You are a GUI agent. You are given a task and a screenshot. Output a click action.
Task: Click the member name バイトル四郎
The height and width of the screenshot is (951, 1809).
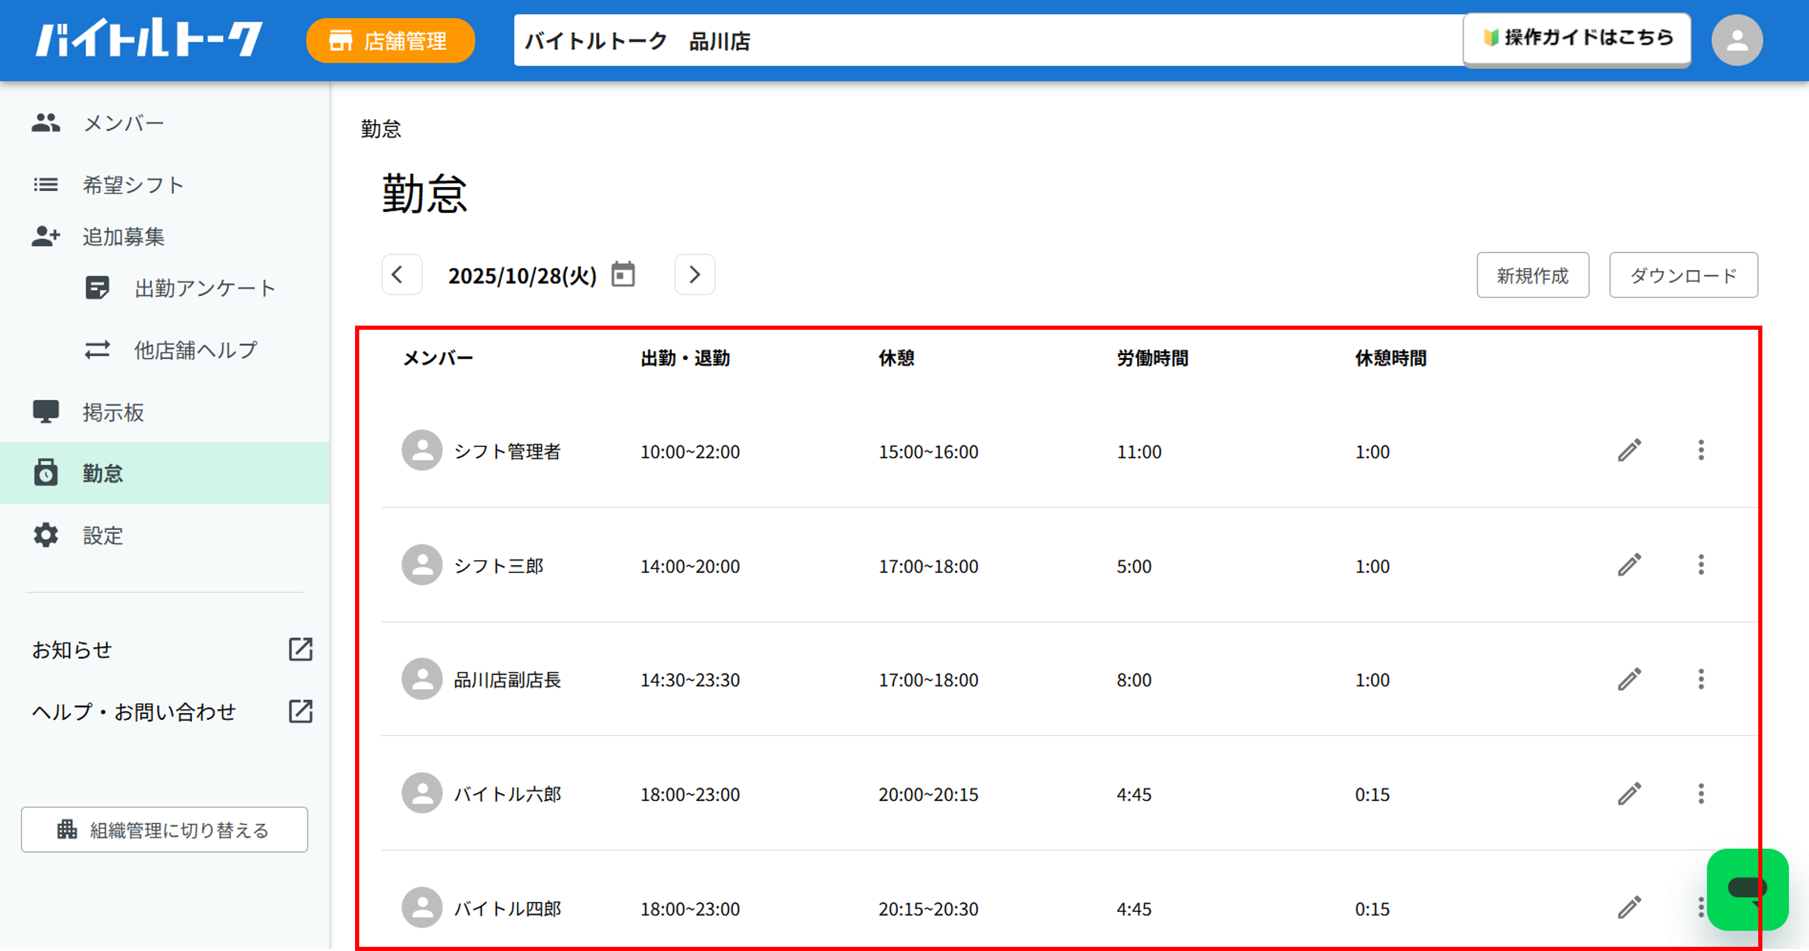tap(507, 909)
